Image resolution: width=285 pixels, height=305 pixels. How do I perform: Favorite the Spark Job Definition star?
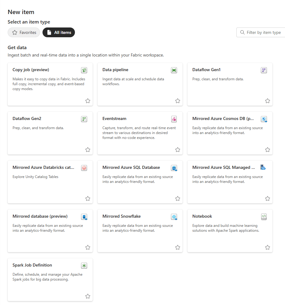(88, 296)
